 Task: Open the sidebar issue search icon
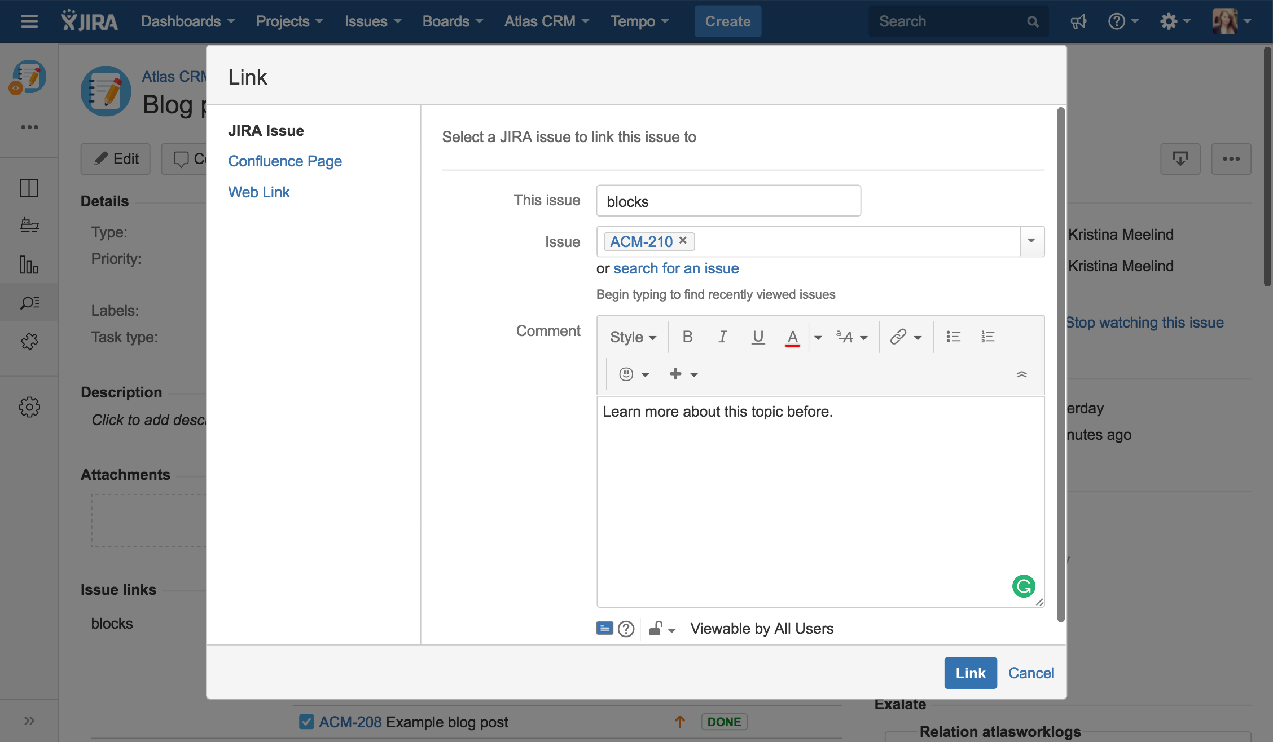(29, 303)
